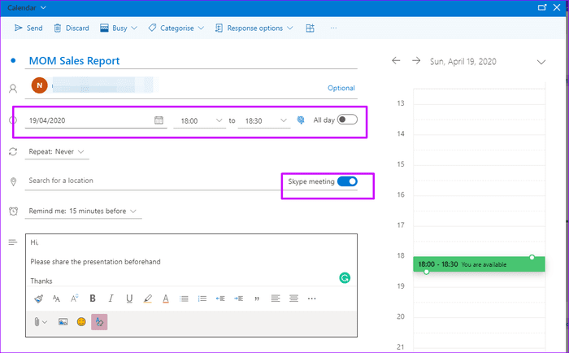The image size is (569, 353).
Task: Select the format painter icon
Action: [38, 299]
